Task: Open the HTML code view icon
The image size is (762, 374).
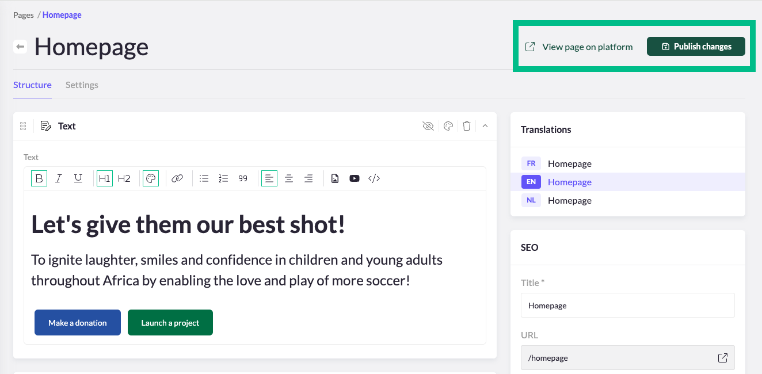Action: click(374, 178)
